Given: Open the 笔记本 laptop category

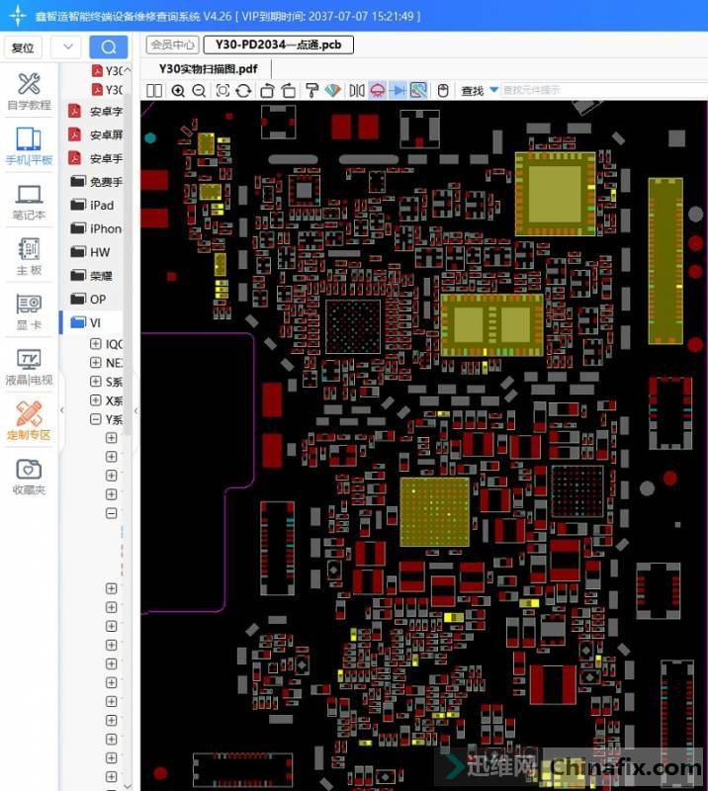Looking at the screenshot, I should click(29, 202).
